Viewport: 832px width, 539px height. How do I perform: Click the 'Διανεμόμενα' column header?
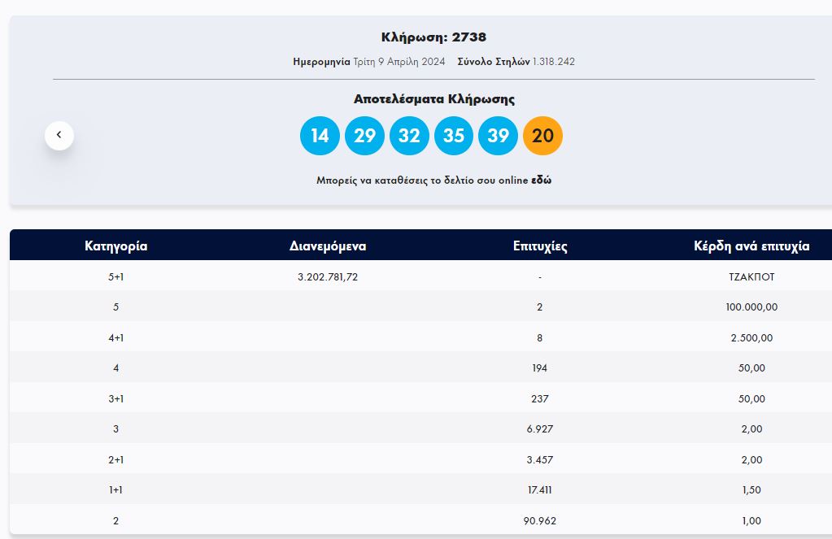(x=328, y=246)
